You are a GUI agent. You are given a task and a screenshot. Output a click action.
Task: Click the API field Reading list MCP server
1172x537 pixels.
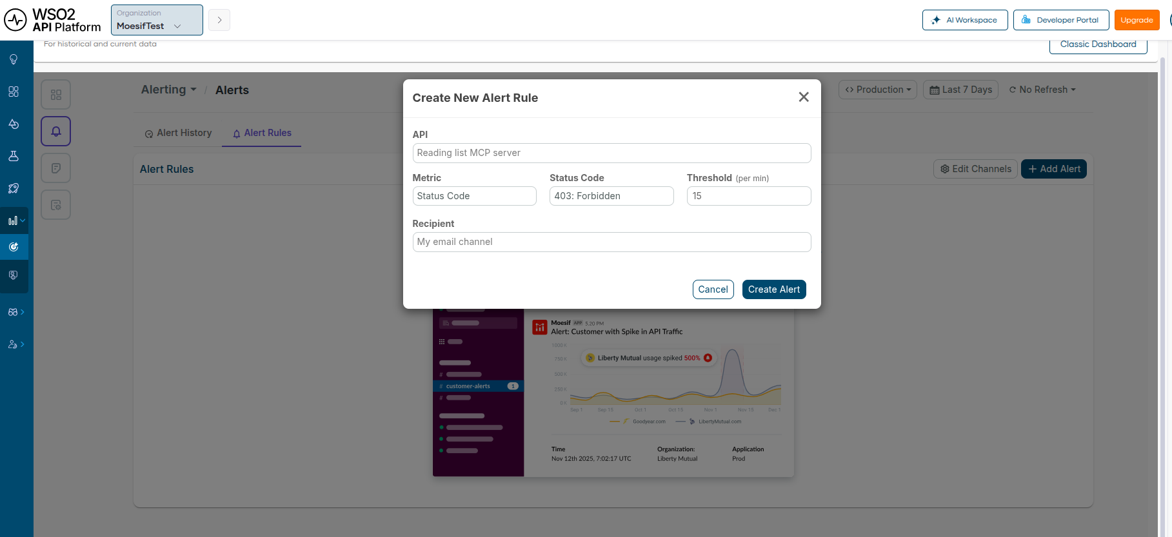611,153
